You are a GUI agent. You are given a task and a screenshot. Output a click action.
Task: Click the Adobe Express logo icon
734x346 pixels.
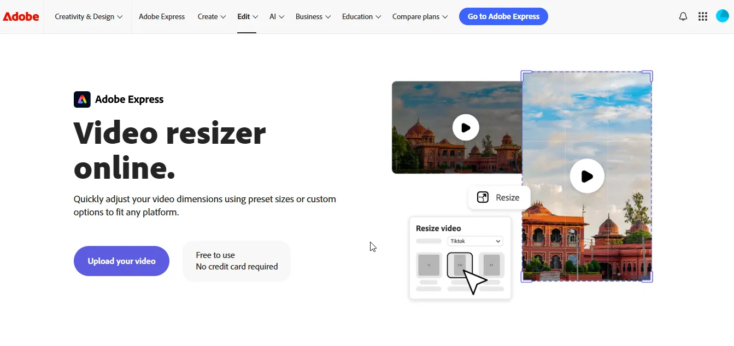[x=82, y=99]
